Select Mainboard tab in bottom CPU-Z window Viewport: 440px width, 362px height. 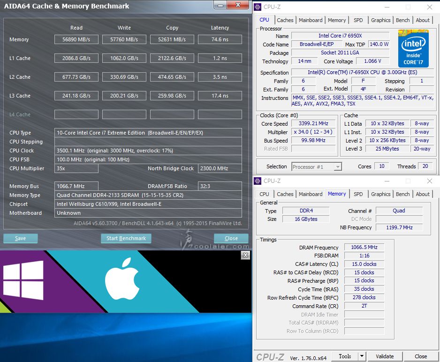[311, 194]
